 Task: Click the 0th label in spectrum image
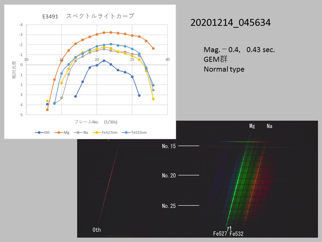click(97, 230)
